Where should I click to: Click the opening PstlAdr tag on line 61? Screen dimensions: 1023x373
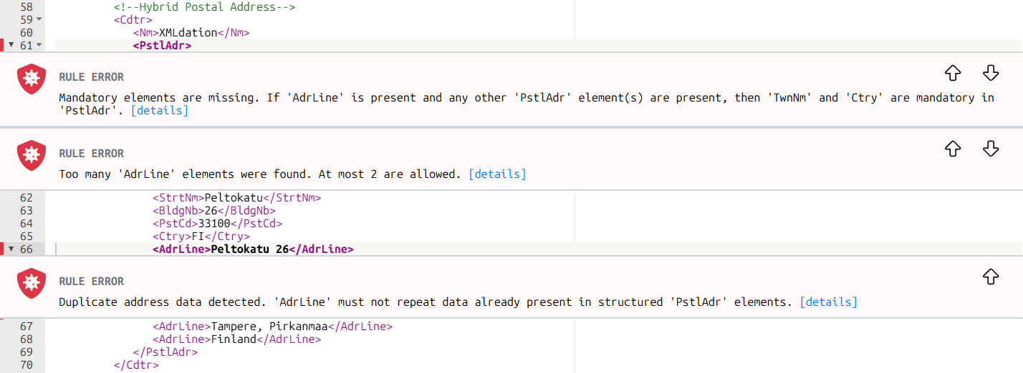click(x=162, y=46)
